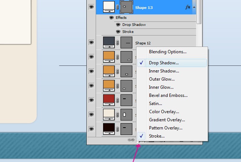Click fill thumbnail of the topmost orange layer

(x=109, y=57)
